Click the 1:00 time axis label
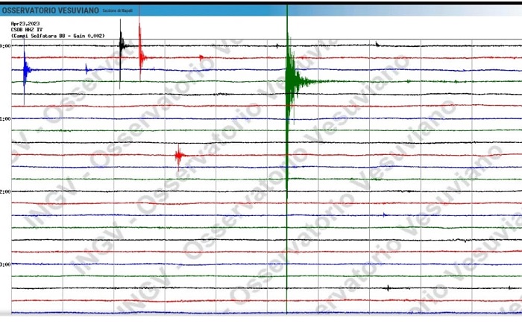 click(5, 118)
